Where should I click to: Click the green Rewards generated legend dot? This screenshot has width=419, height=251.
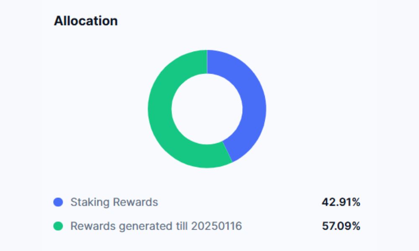click(58, 226)
